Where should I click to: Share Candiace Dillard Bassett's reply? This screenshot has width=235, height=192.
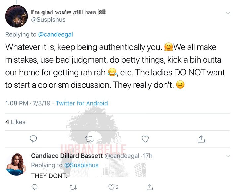150,187
